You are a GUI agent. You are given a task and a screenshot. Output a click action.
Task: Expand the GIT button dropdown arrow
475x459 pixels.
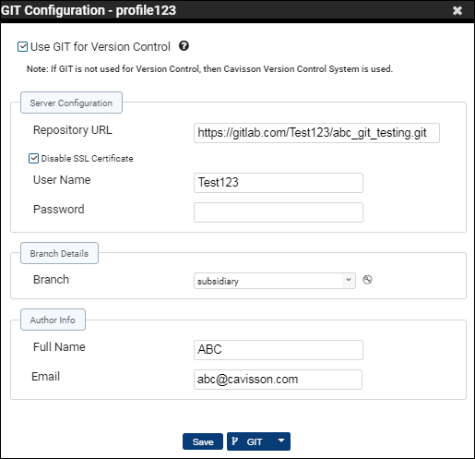tap(281, 441)
